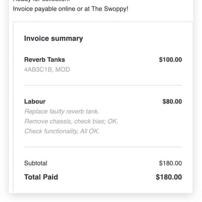Click the $100.00 Reverb Tanks price
Screen dimensions: 202x202
coord(170,60)
